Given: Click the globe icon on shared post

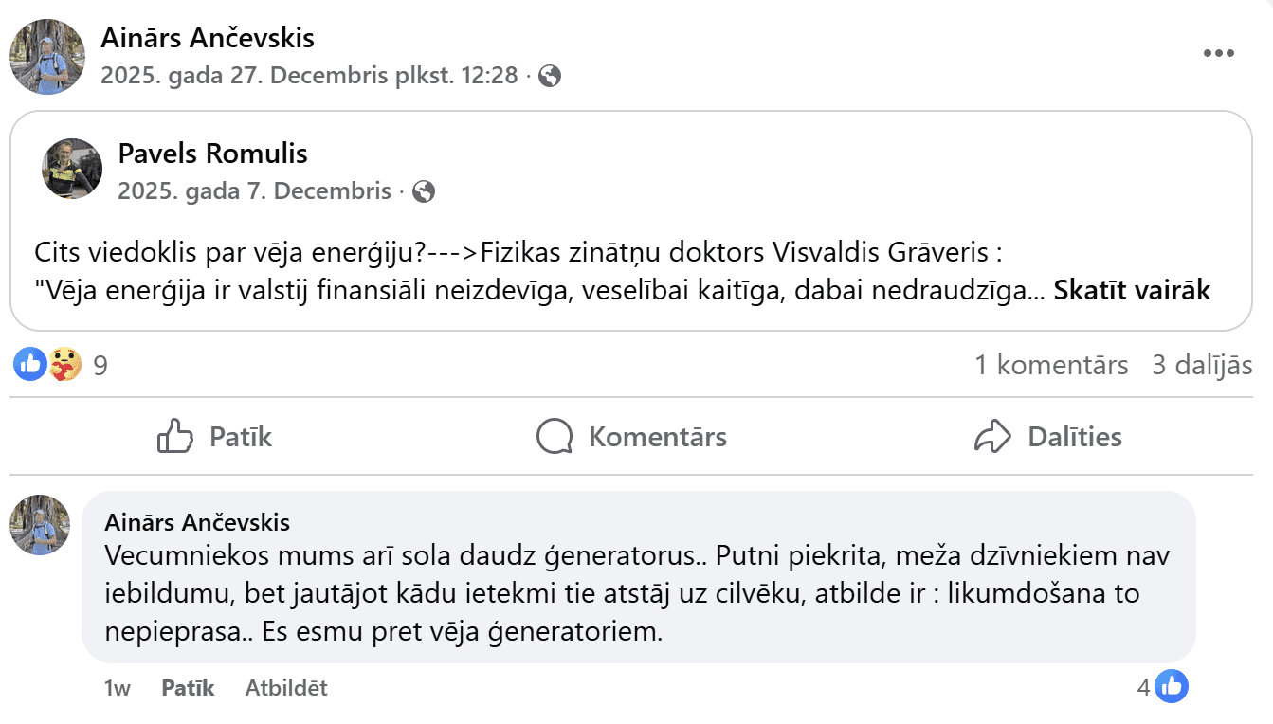Looking at the screenshot, I should tap(424, 191).
